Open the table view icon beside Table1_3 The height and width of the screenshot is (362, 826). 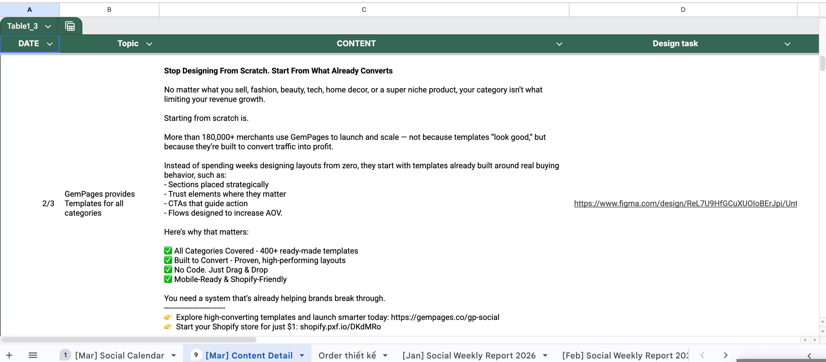pos(70,26)
